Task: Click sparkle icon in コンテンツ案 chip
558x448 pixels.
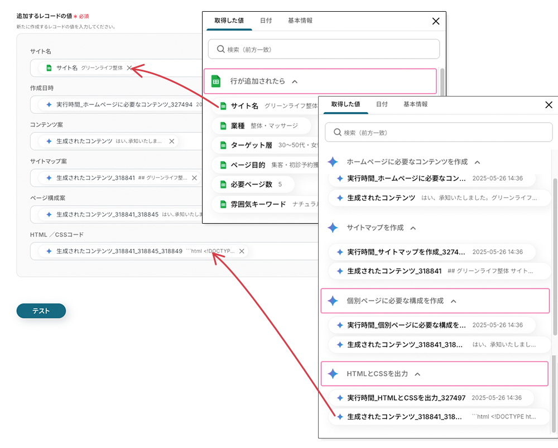Action: (49, 141)
